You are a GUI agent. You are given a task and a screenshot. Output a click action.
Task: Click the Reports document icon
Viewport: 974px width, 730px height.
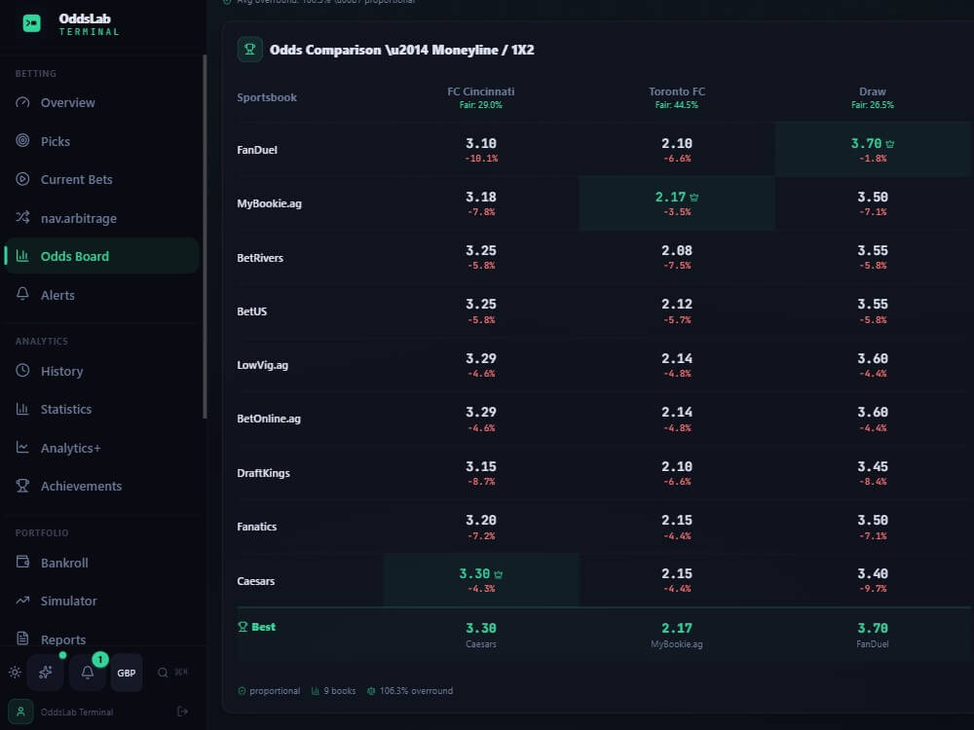point(22,639)
